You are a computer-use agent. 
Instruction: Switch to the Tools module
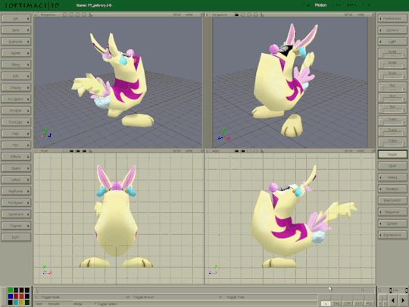click(367, 5)
